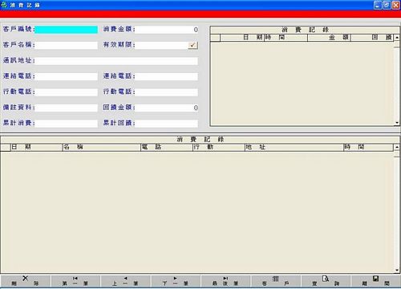Click the upper grid scrollbar down arrow
The image size is (401, 289).
[397, 123]
